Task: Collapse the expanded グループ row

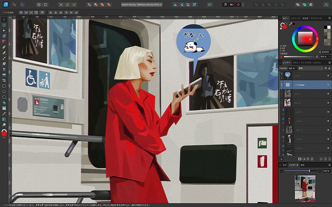Action: tap(281, 103)
